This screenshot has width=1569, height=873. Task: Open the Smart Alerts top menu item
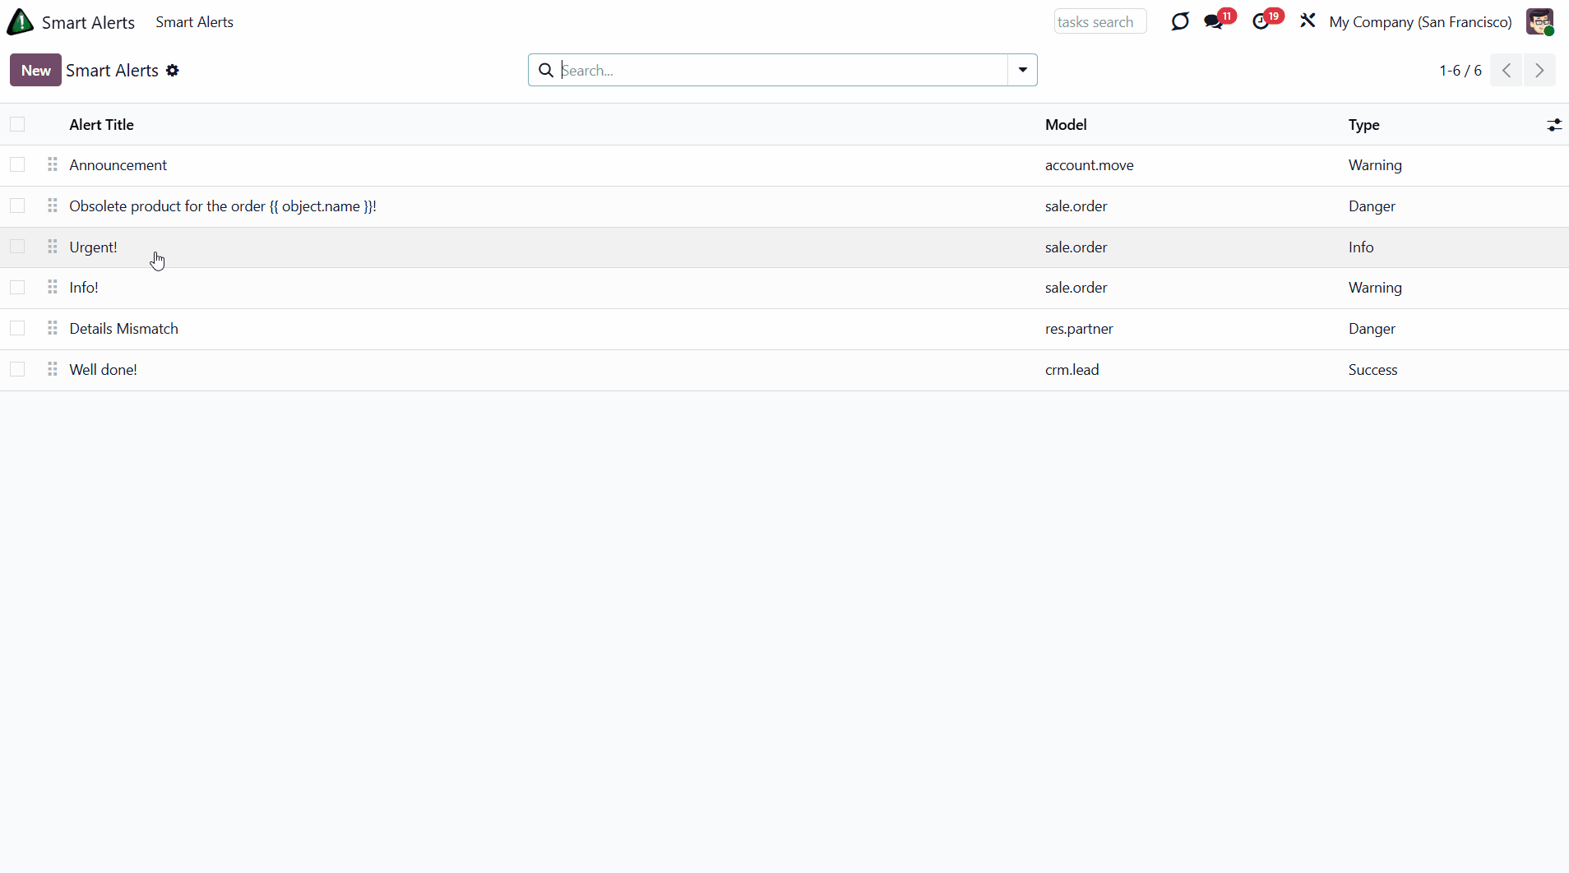[x=194, y=22]
